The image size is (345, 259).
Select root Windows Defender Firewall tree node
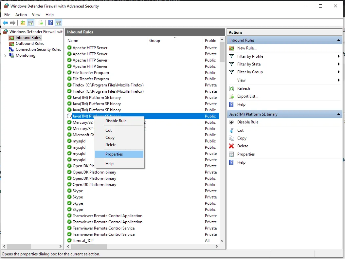[x=36, y=32]
